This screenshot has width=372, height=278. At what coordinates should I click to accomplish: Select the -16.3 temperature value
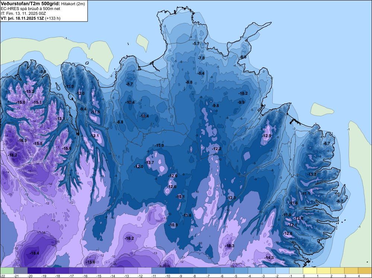click(x=22, y=140)
